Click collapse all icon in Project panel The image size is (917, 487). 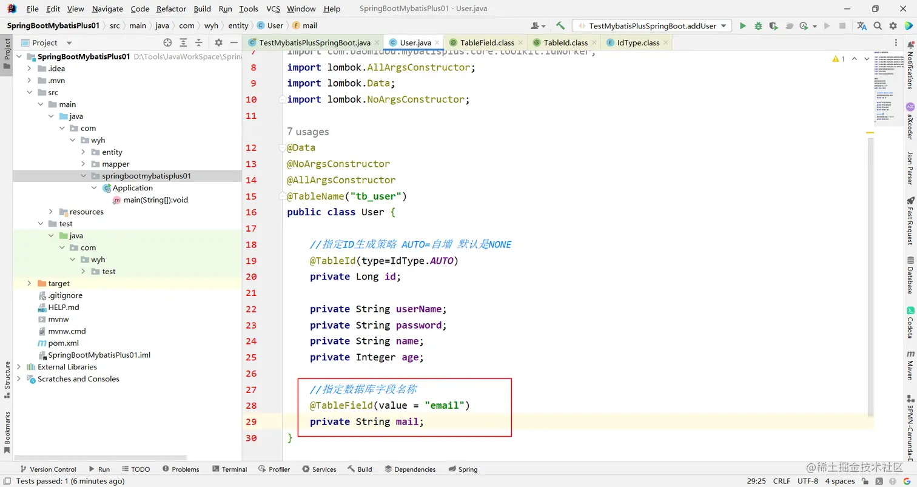click(198, 42)
